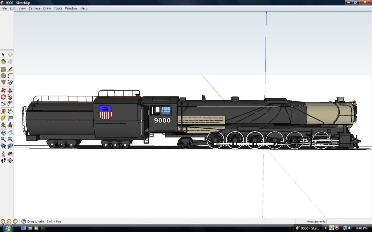Click the Union Pacific shield on the tender
372x232 pixels.
coord(105,112)
